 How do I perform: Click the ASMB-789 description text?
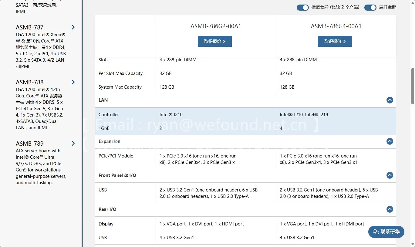tap(41, 167)
